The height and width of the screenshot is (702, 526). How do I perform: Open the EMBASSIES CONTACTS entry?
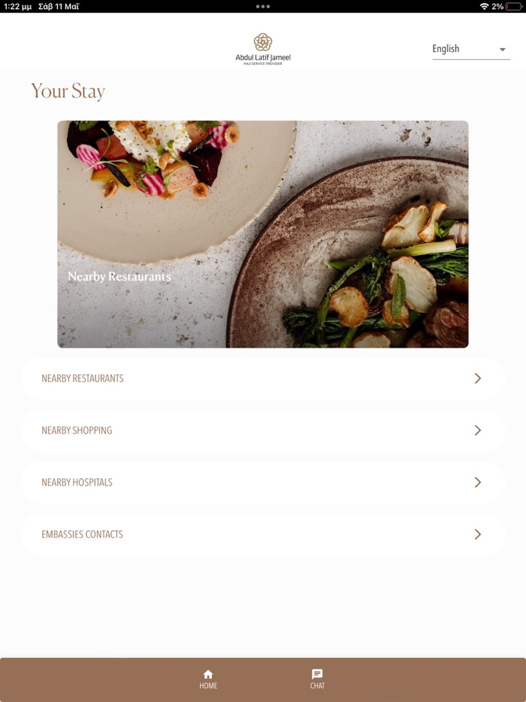[263, 535]
